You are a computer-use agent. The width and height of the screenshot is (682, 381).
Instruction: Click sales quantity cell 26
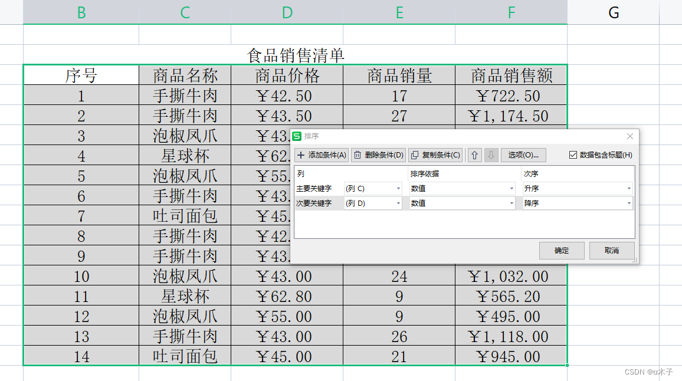399,336
